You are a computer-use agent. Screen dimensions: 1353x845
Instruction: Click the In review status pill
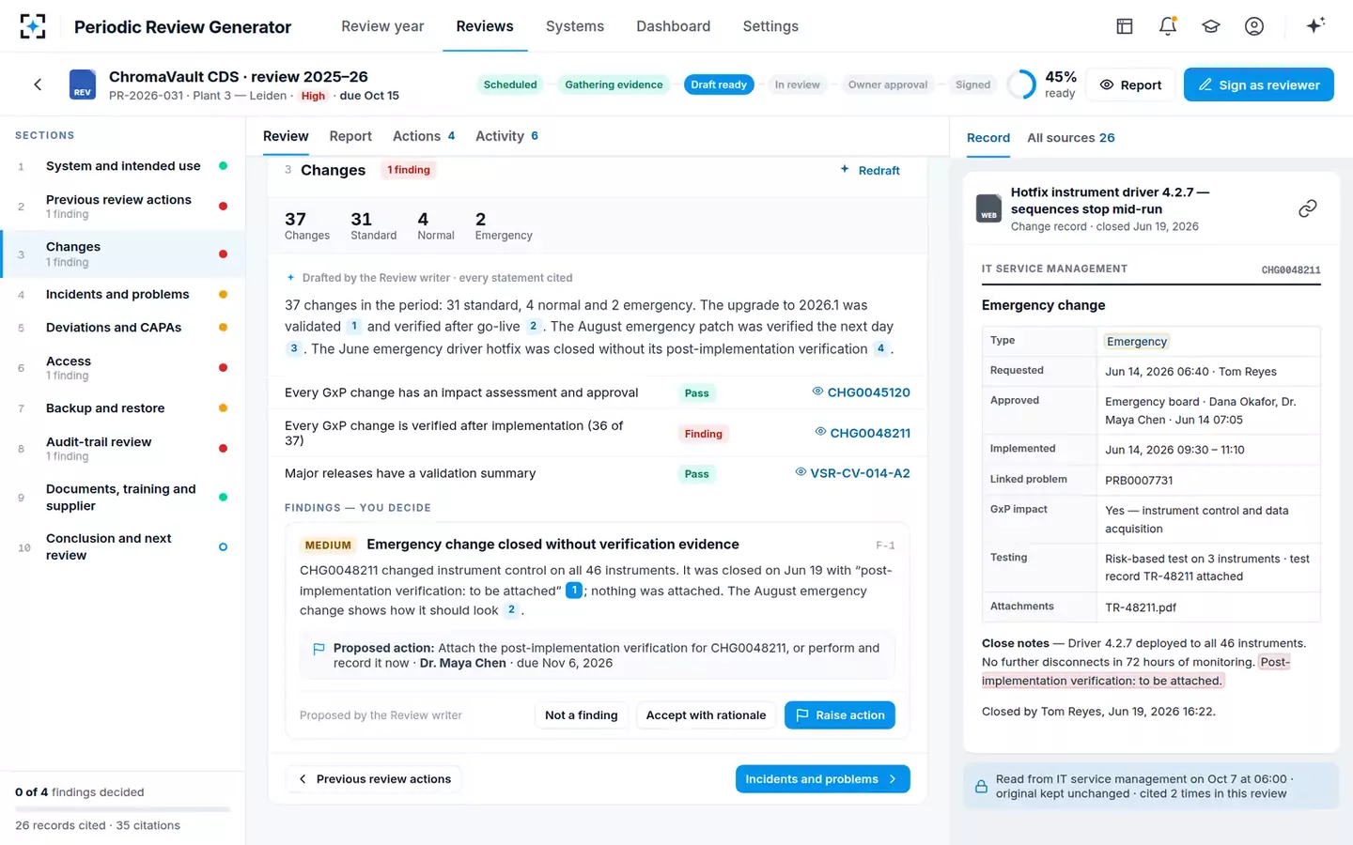click(797, 84)
